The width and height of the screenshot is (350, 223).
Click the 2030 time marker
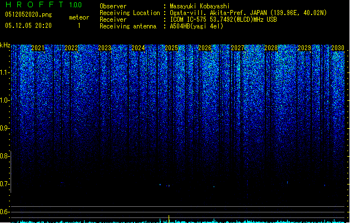pyautogui.click(x=338, y=48)
